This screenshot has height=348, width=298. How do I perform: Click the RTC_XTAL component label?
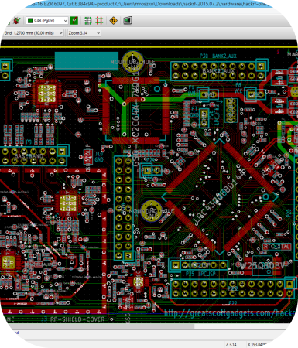(x=277, y=247)
